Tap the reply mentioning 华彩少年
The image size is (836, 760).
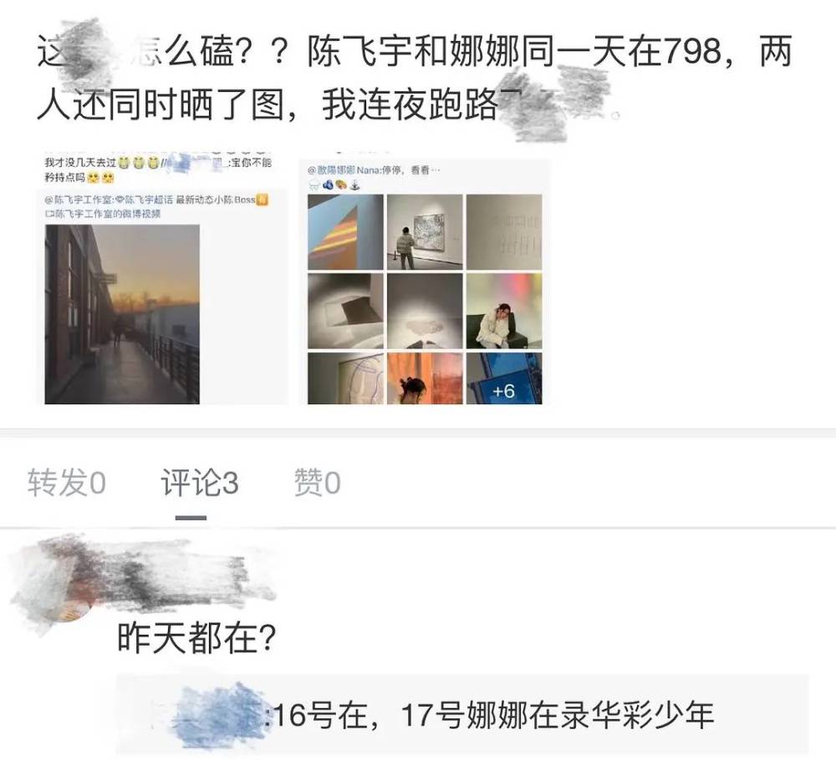tap(462, 715)
